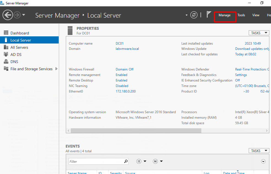This screenshot has height=174, width=271.
Task: Expand File and Storage Services arrow
Action: point(56,69)
